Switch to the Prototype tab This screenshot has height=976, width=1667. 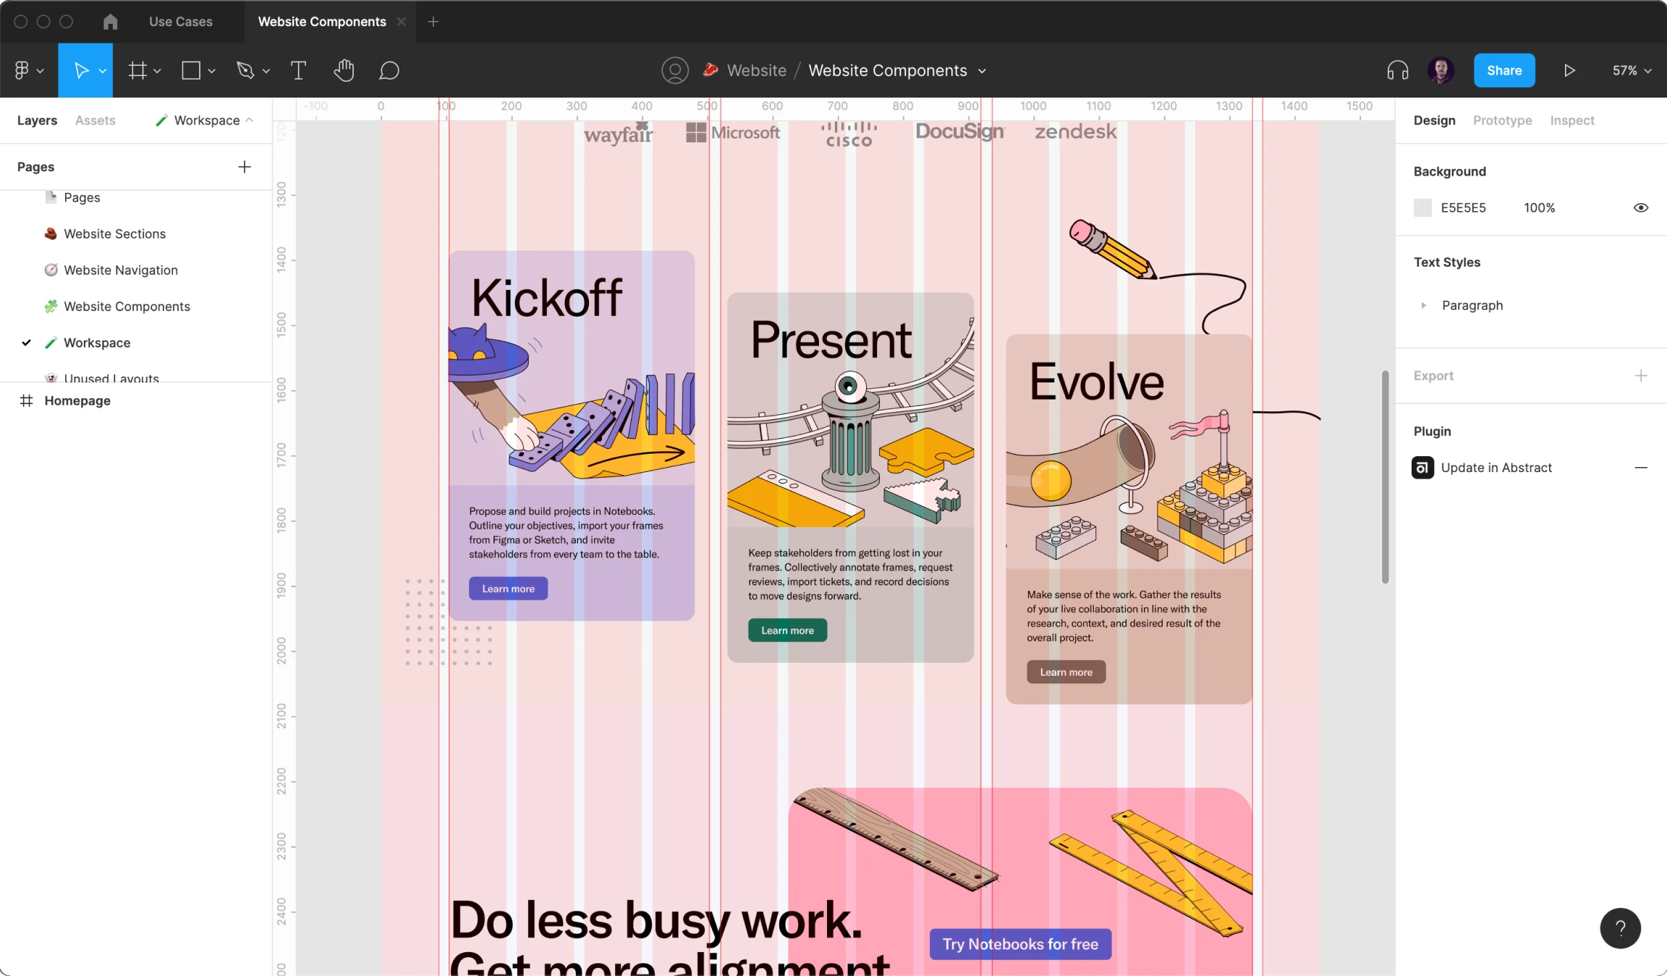[1503, 120]
